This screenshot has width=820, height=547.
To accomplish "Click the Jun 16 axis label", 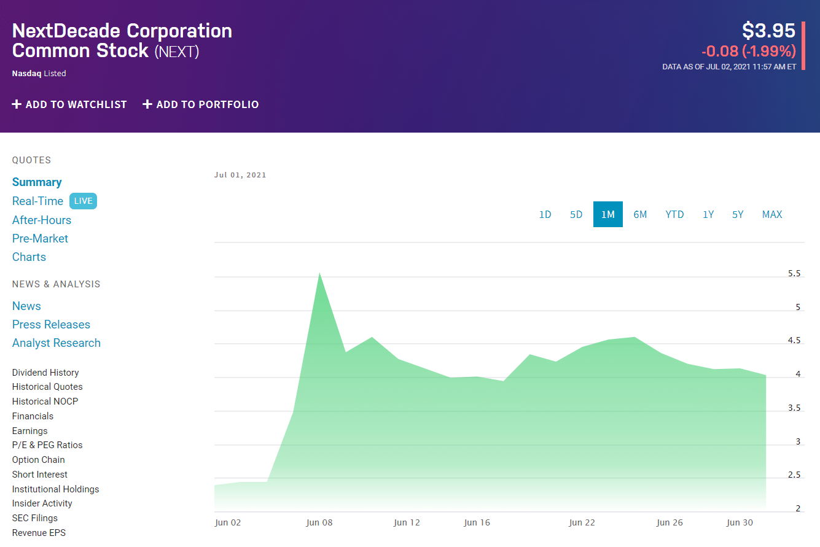I will (x=477, y=523).
